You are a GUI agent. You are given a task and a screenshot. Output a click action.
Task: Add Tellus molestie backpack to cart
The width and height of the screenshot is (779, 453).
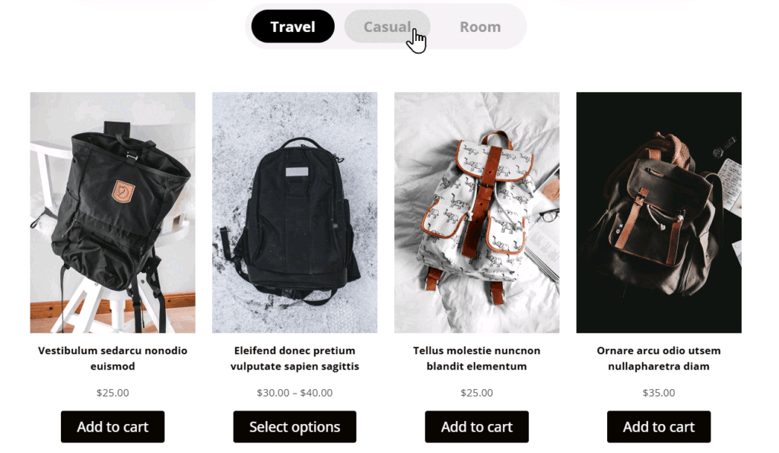pos(477,426)
